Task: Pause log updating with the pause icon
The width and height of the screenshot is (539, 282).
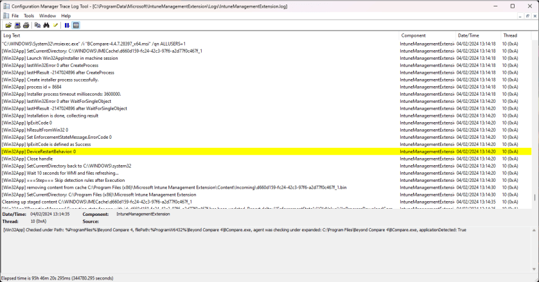Action: click(67, 26)
